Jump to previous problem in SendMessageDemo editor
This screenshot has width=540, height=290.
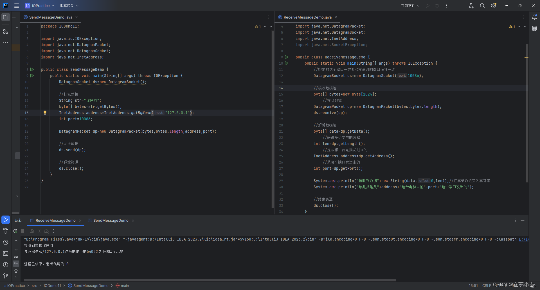pyautogui.click(x=265, y=27)
